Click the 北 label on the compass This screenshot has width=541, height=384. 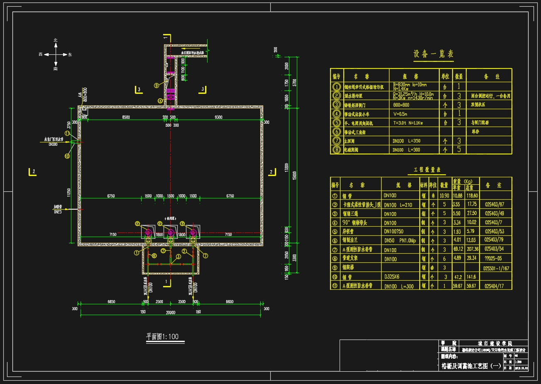55,40
